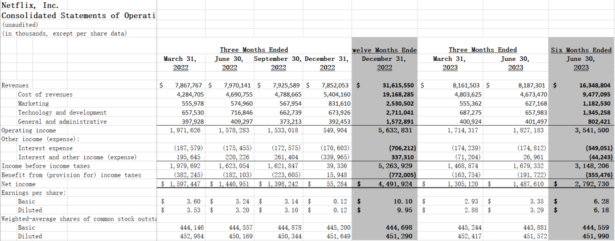
Task: Select revenue value 8,161,503
Action: point(466,85)
